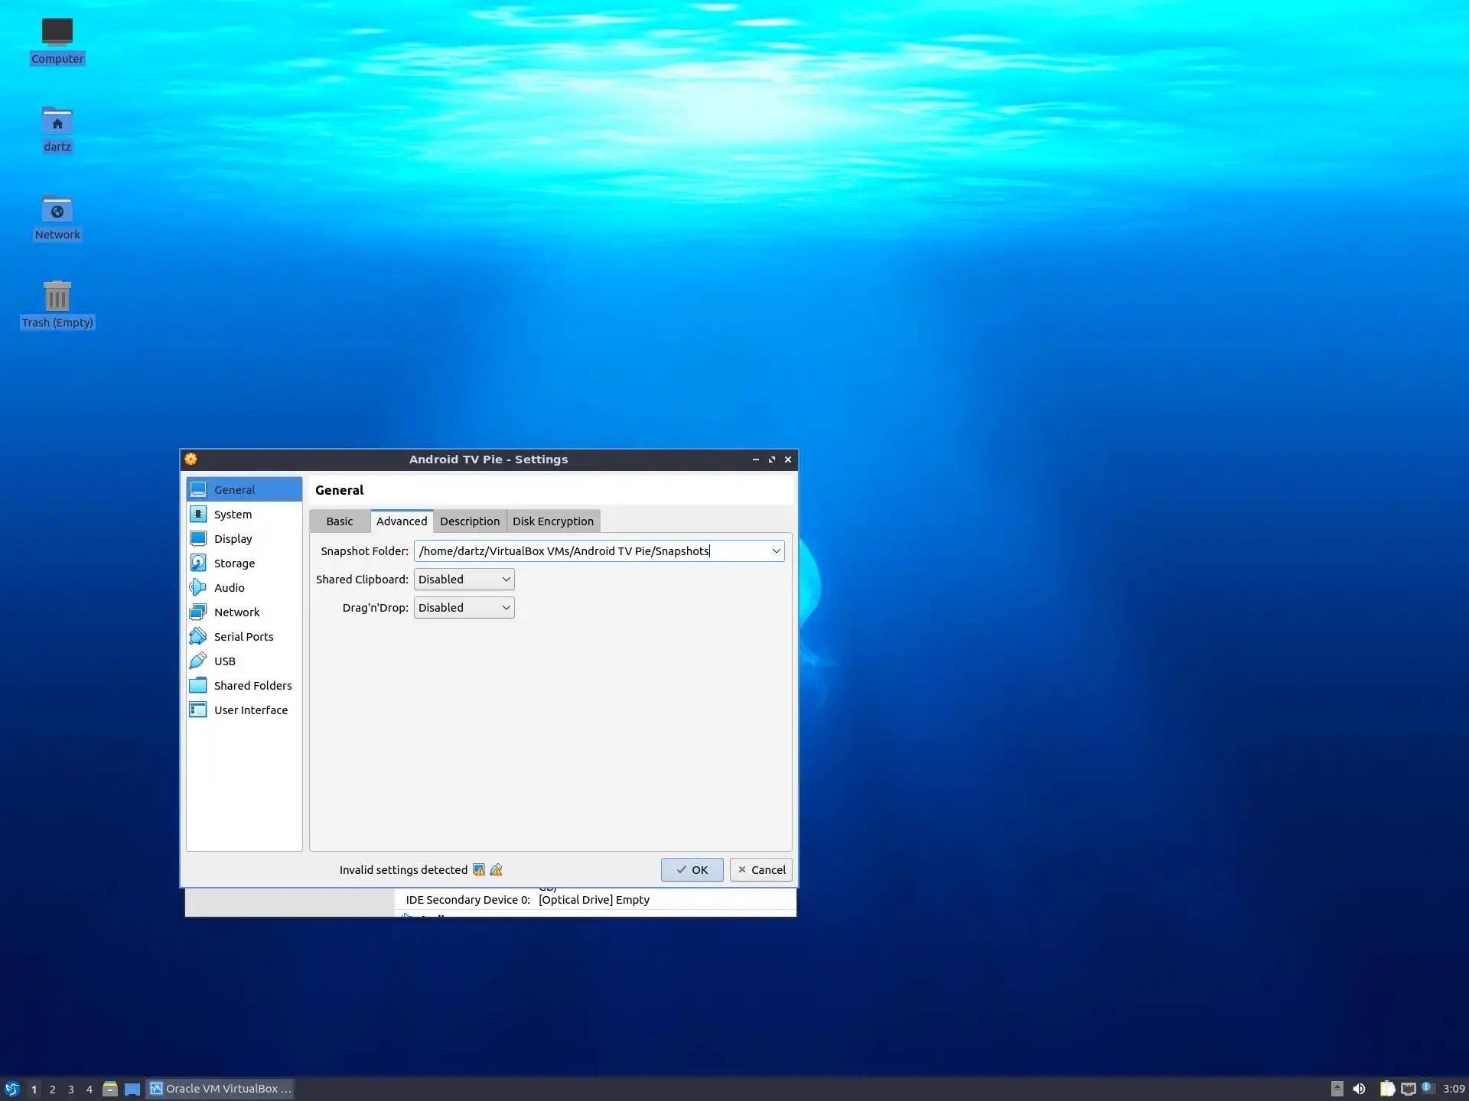Open the System settings category
The width and height of the screenshot is (1469, 1101).
point(233,515)
